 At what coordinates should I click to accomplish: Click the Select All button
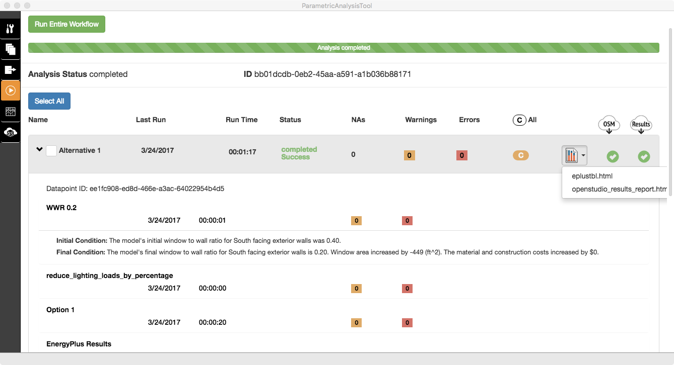(x=49, y=101)
